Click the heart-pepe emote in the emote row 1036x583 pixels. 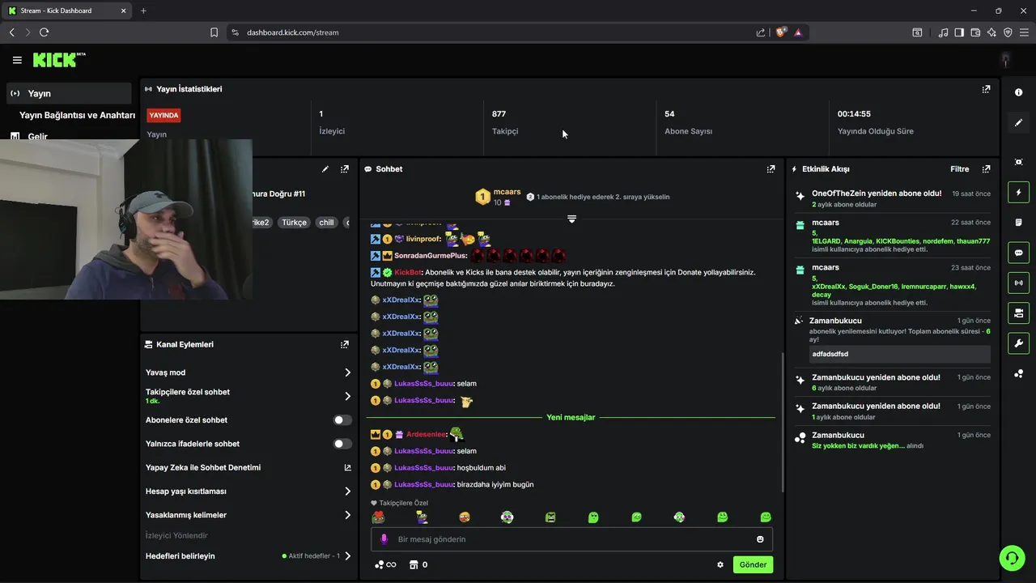(378, 517)
